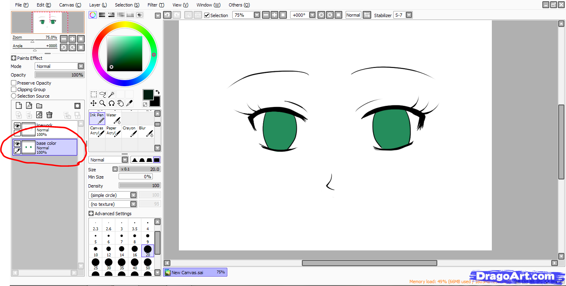Hide the linework layer using its eye

[x=17, y=126]
